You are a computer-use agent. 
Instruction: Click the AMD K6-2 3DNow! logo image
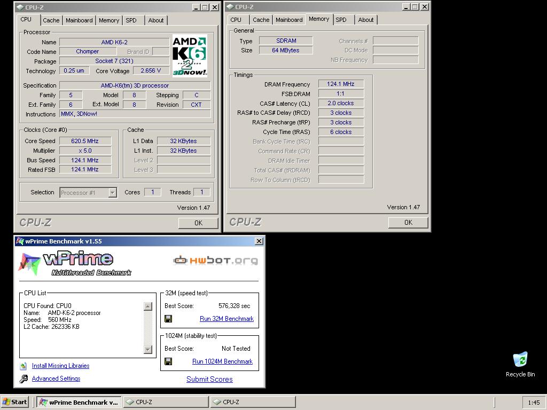point(190,56)
